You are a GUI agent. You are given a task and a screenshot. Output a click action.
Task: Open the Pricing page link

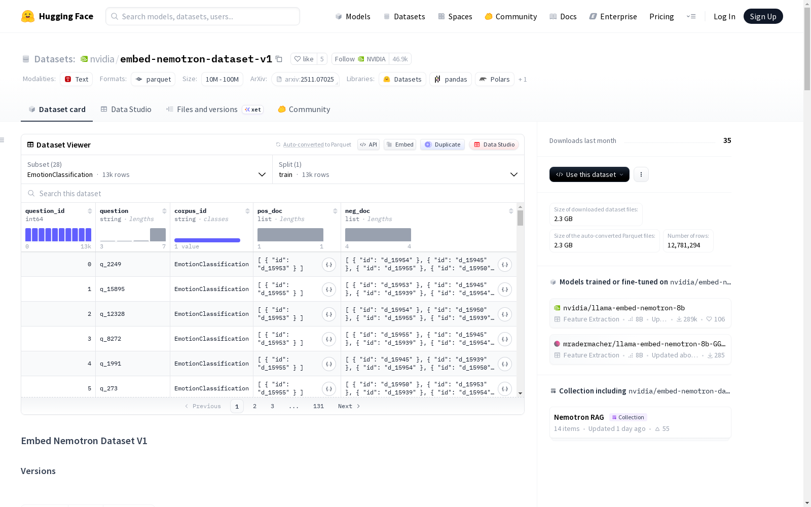click(x=661, y=16)
